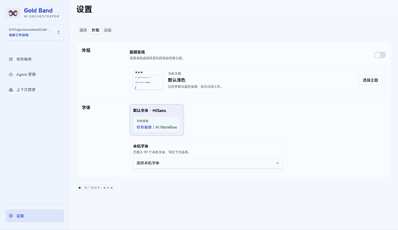Screen dimensions: 398x230
Task: Click the 默认浅色 theme preview thumbnail
Action: click(x=148, y=80)
